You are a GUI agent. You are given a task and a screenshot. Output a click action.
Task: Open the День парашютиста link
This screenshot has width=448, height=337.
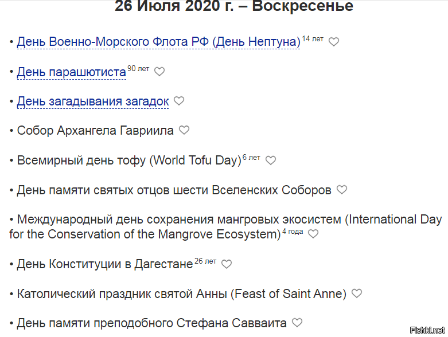click(x=71, y=72)
